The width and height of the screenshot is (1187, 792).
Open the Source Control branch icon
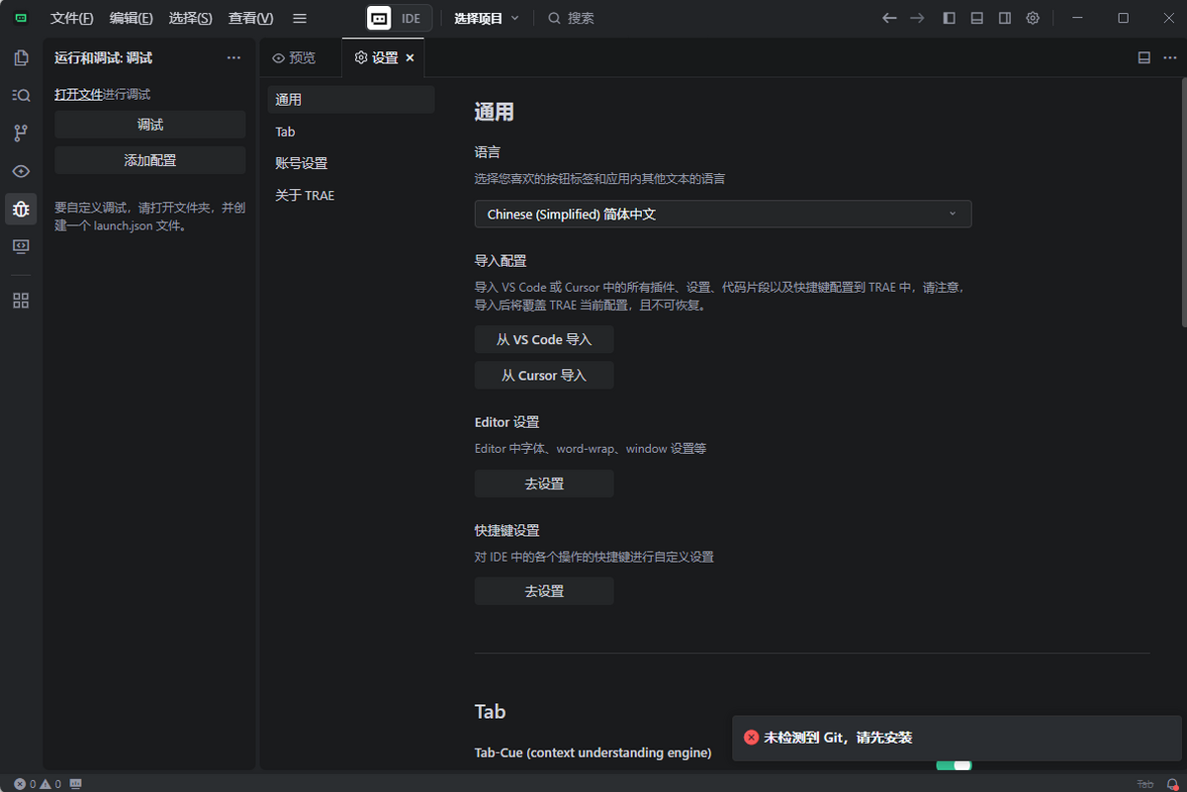point(21,133)
